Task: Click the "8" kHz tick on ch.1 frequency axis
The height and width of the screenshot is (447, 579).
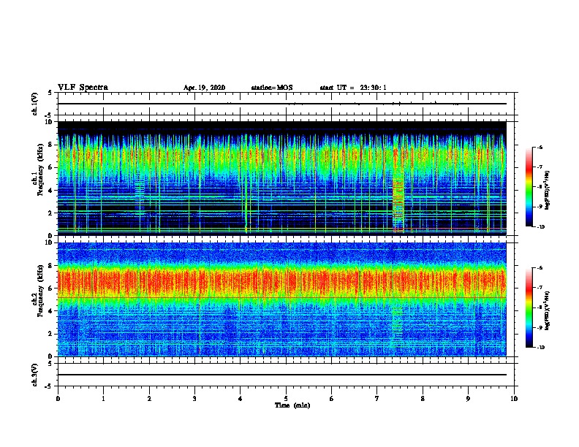Action: [51, 145]
